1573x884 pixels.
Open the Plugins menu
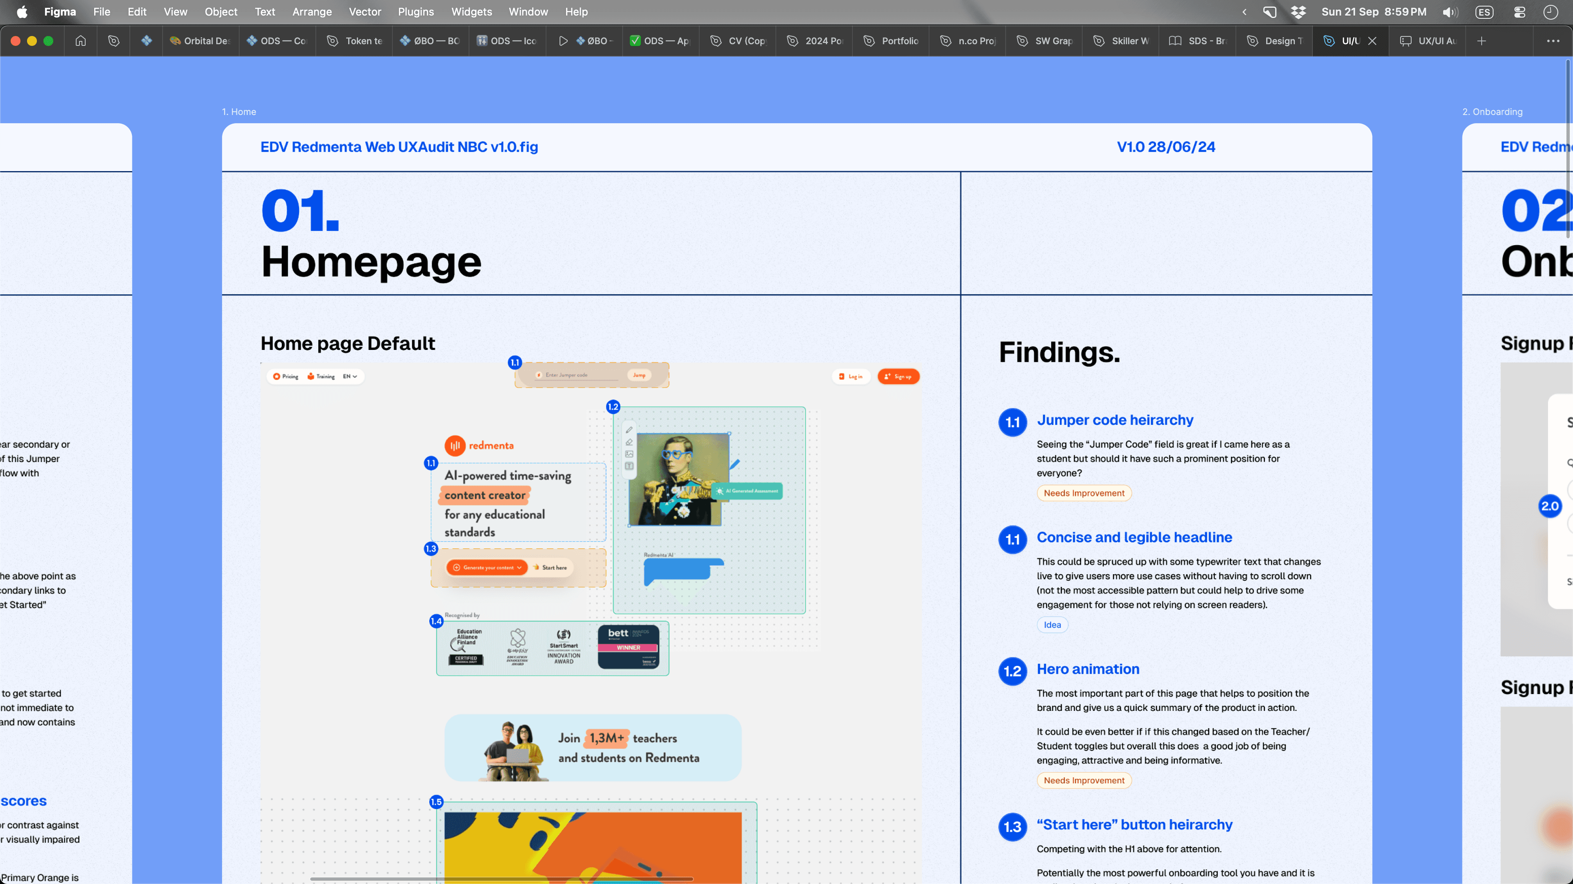415,11
